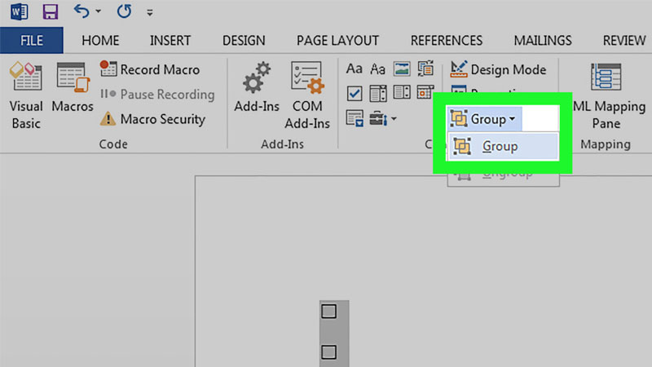
Task: Open the Undo history dropdown arrow
Action: (99, 11)
